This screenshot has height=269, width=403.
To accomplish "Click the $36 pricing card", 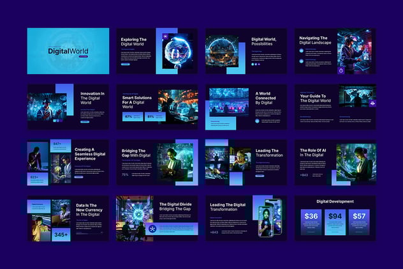I will [x=311, y=222].
